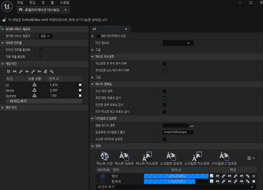Select the 영어 native radio button
Screen dimensions: 263x190
(103, 176)
